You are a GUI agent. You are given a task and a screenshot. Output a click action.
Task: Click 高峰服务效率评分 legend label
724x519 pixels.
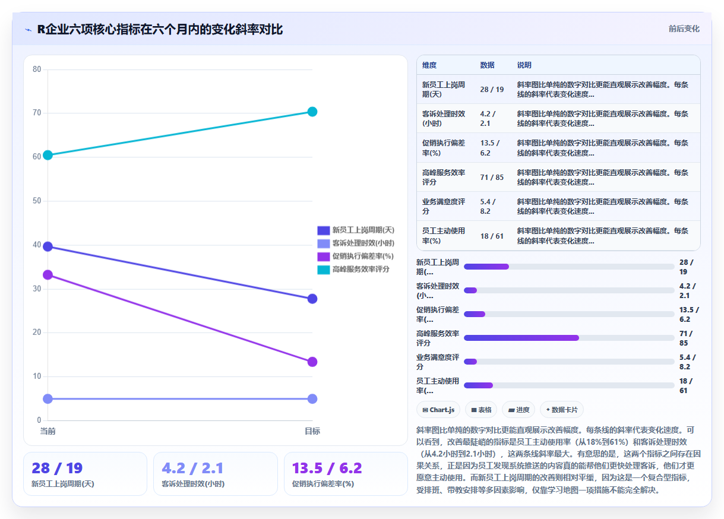pos(361,270)
